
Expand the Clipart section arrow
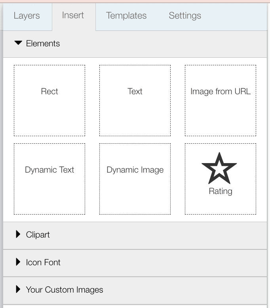pos(18,234)
